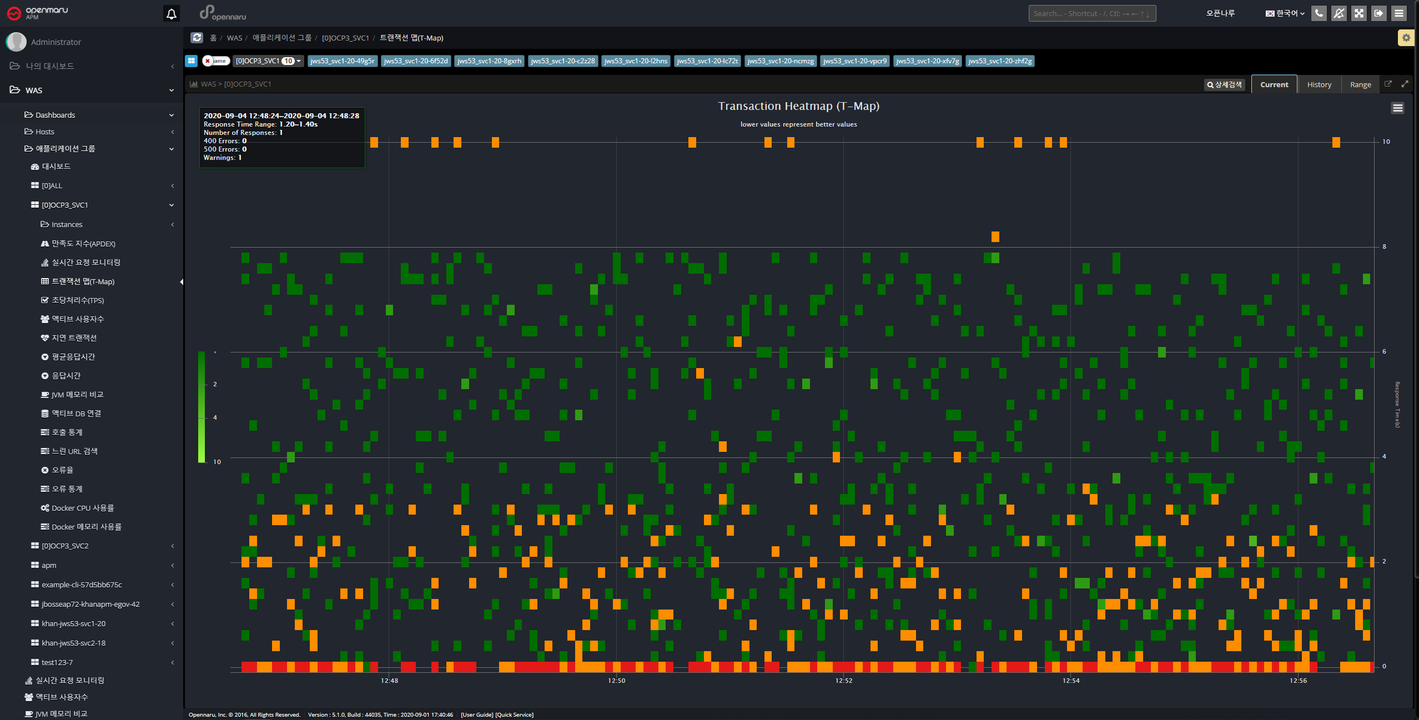Expand the Instances sidebar node
The height and width of the screenshot is (720, 1419).
coord(92,224)
